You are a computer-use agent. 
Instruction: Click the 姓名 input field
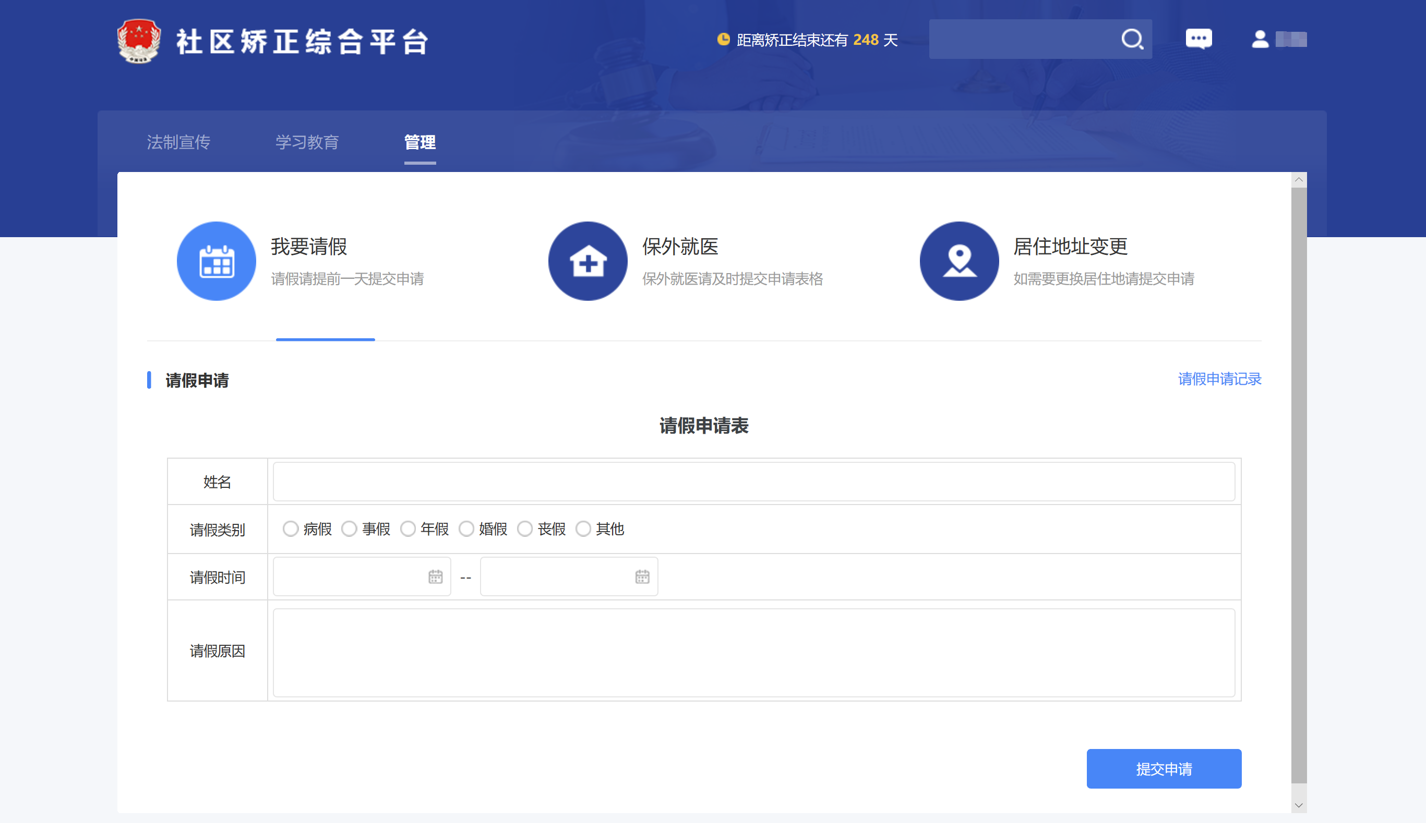[753, 482]
